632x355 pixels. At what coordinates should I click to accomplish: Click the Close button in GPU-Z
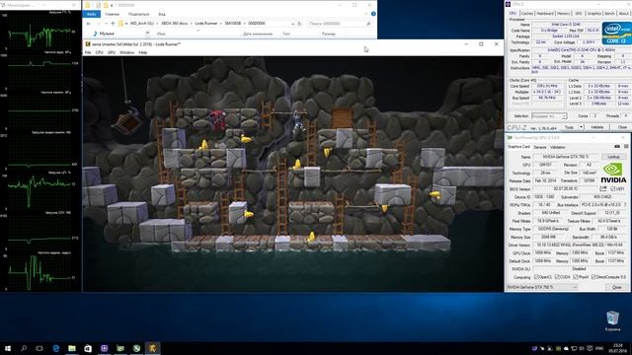click(616, 287)
